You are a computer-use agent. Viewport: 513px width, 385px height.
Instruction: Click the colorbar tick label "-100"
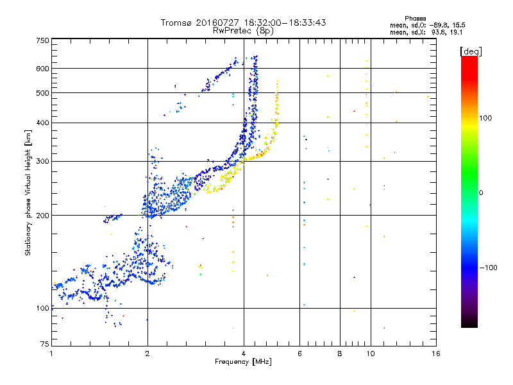[x=489, y=268]
